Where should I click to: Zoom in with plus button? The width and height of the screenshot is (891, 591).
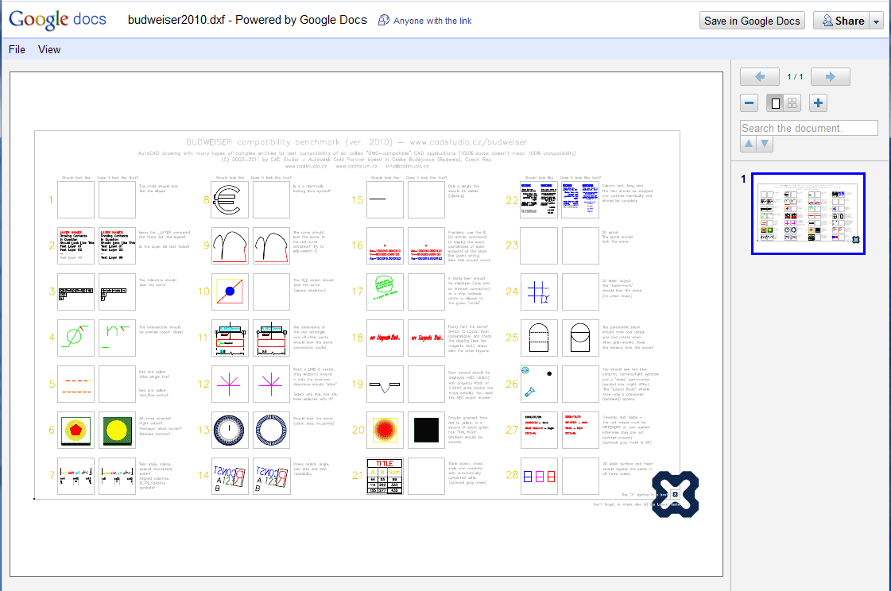[x=818, y=102]
